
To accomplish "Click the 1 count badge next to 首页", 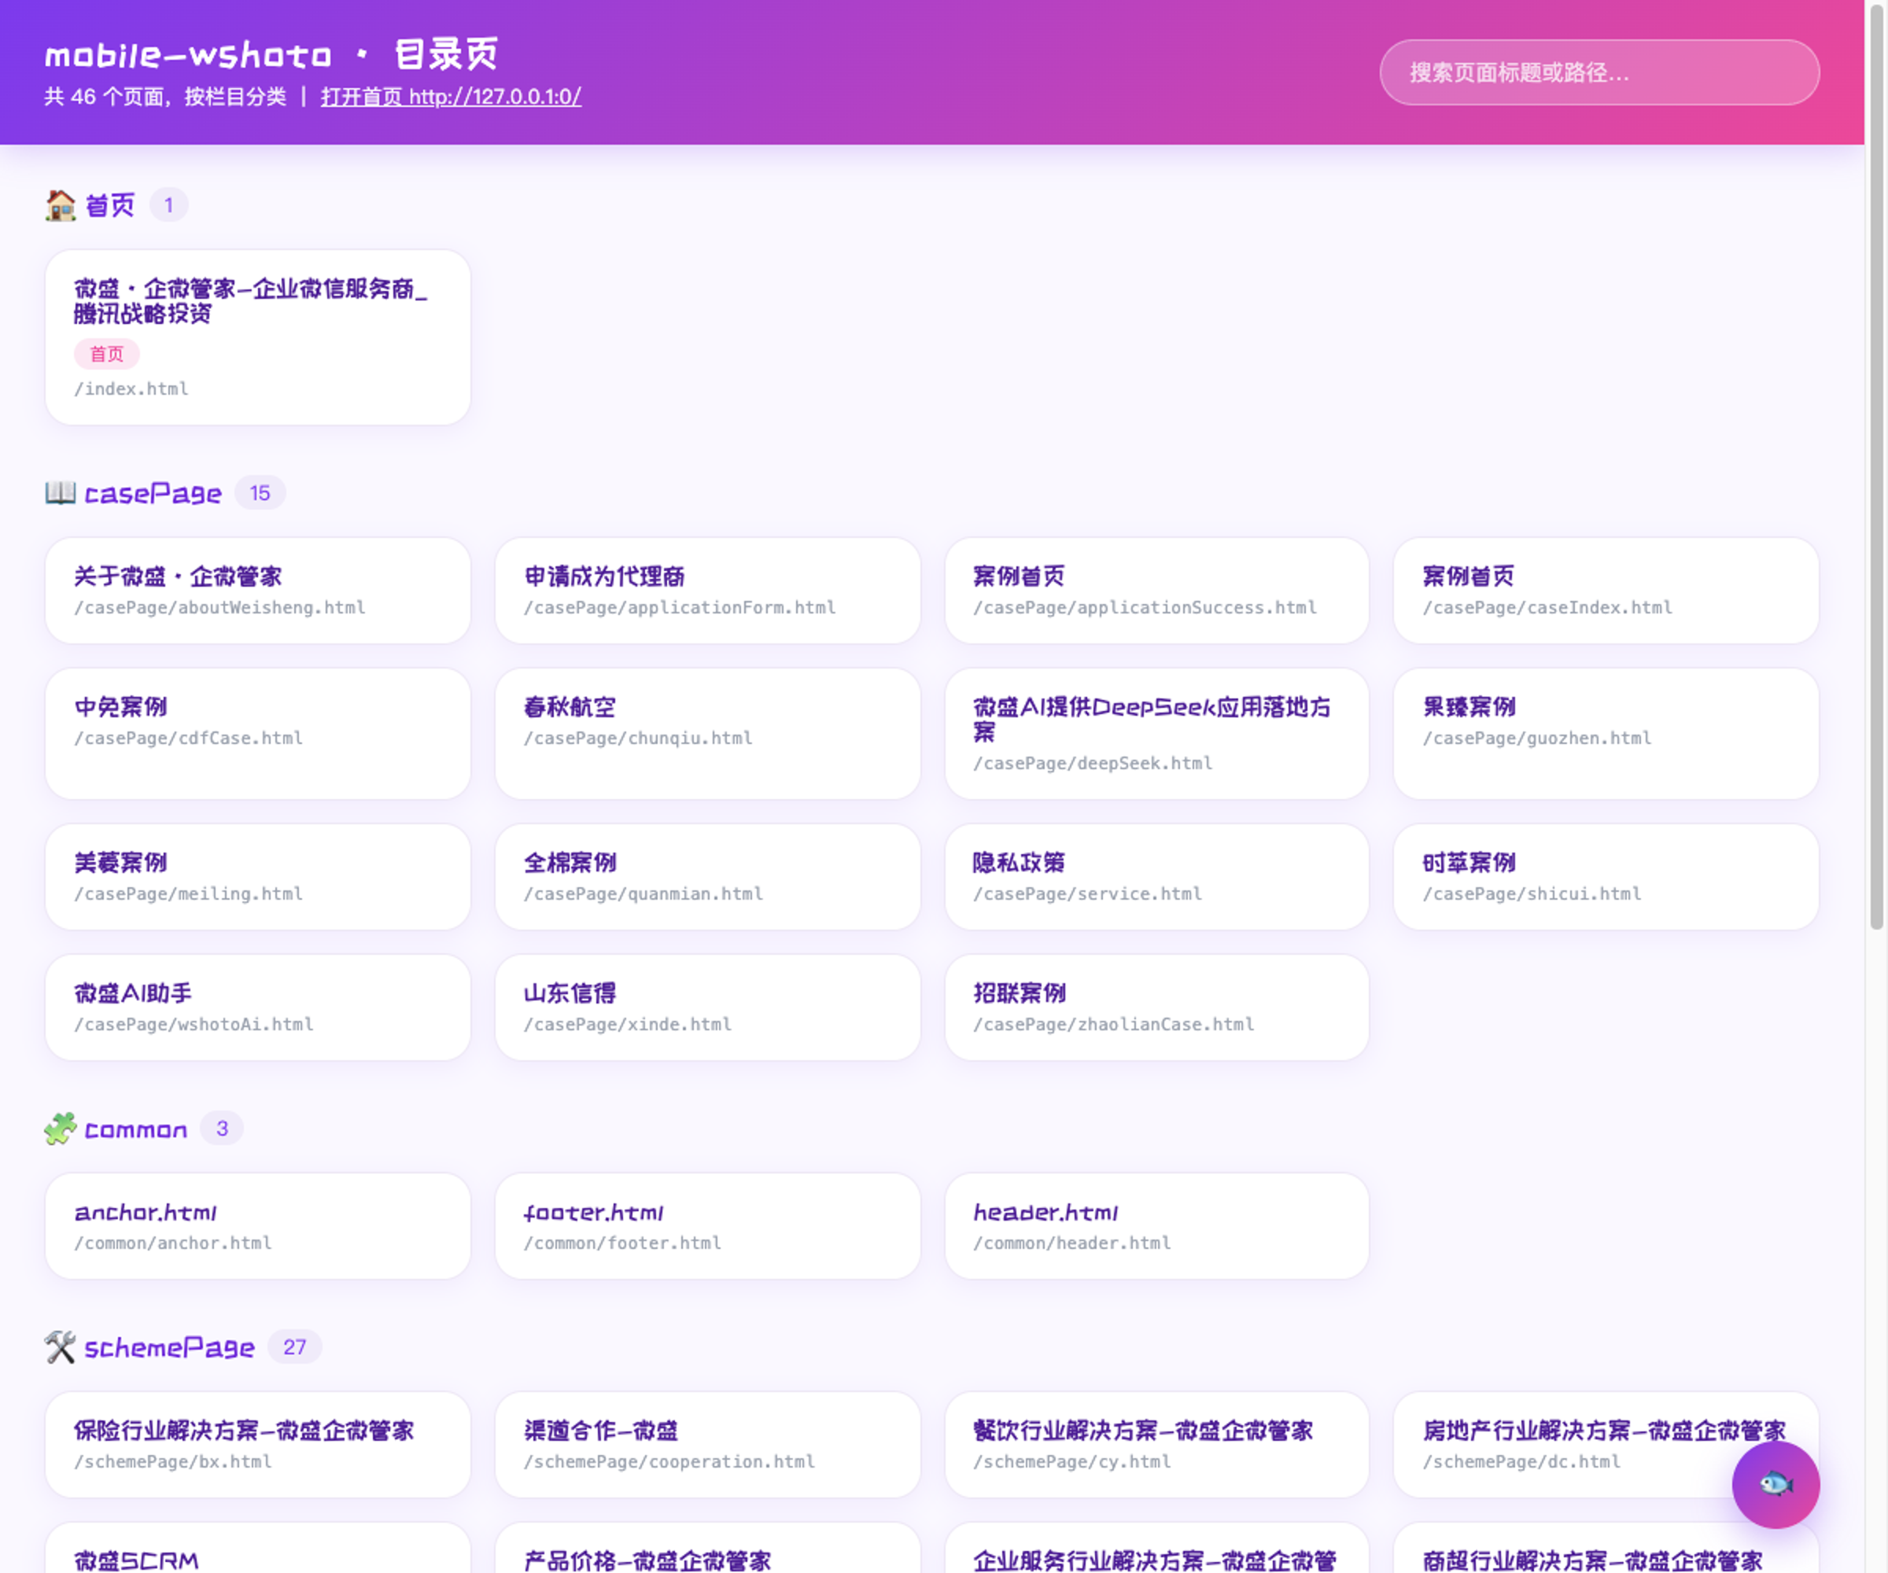I will pos(168,205).
